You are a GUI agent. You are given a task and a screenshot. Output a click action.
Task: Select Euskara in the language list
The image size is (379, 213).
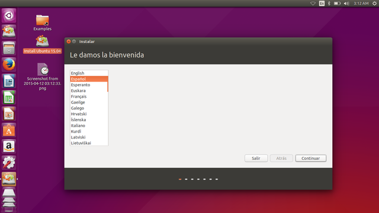pos(89,91)
